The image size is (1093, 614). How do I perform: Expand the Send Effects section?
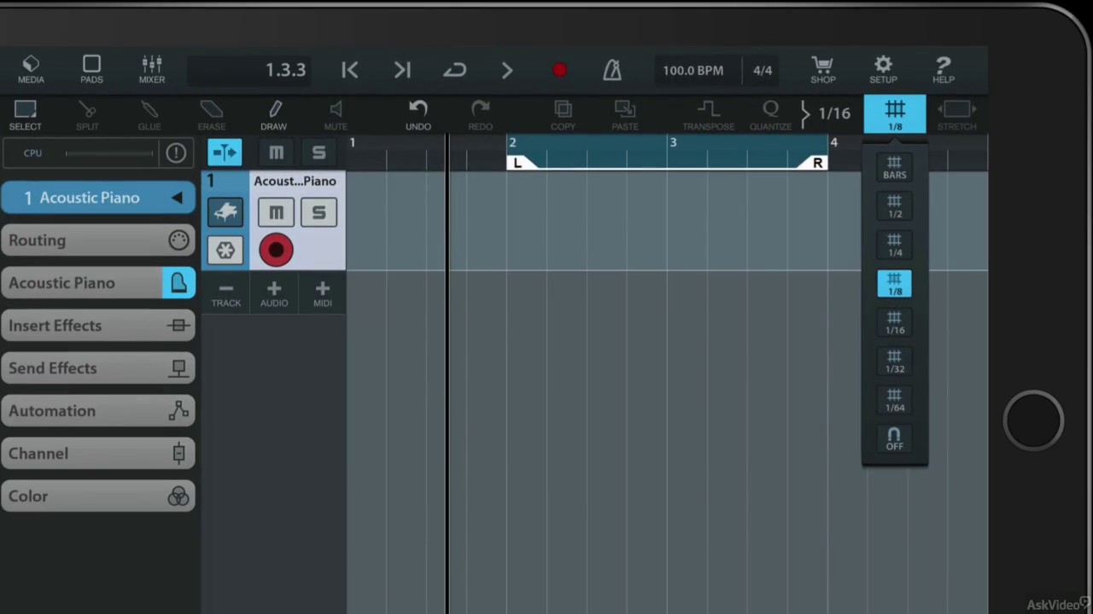tap(98, 368)
